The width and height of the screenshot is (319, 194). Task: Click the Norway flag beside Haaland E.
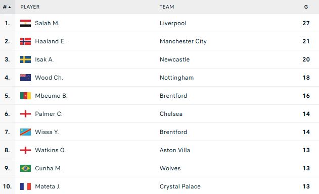25,41
